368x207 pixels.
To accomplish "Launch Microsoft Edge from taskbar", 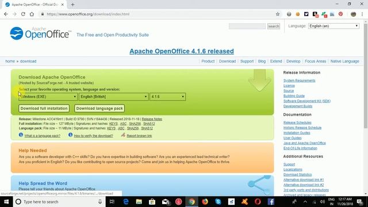I will click(126, 202).
